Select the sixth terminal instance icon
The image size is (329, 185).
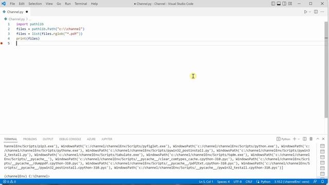pyautogui.click(x=322, y=174)
